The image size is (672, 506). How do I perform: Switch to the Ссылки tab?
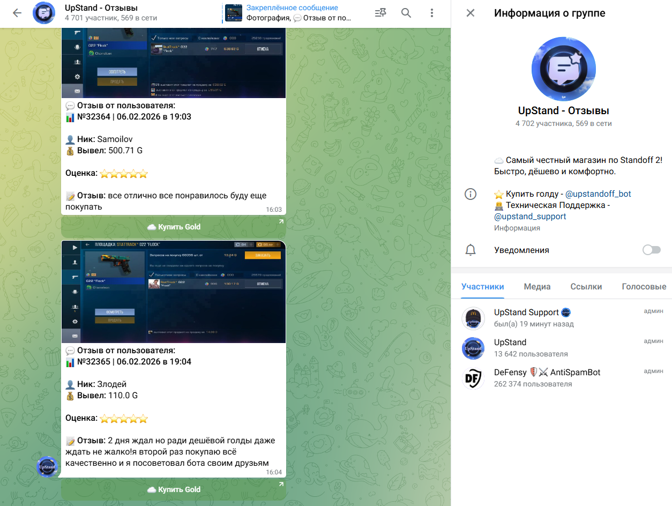coord(586,287)
